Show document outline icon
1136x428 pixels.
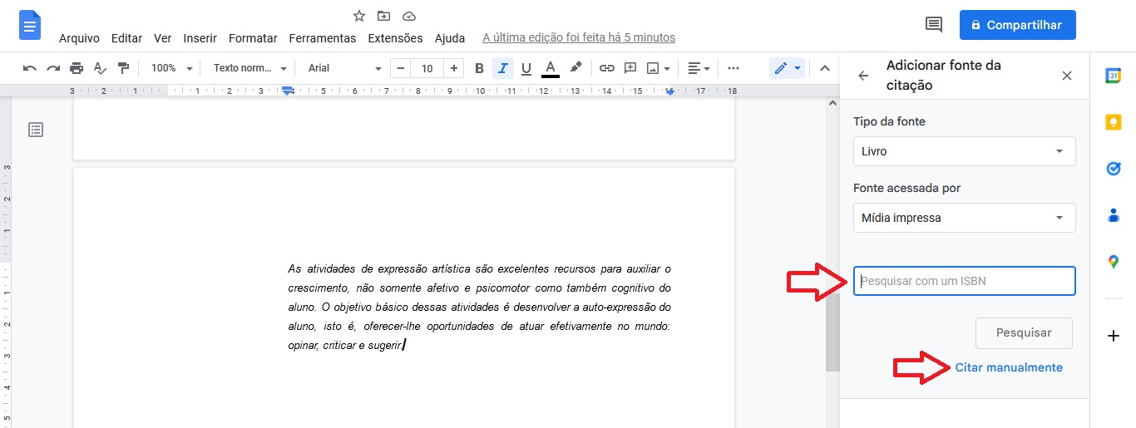click(36, 130)
